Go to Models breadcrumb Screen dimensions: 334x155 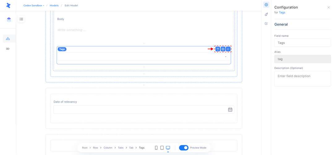coord(54,6)
